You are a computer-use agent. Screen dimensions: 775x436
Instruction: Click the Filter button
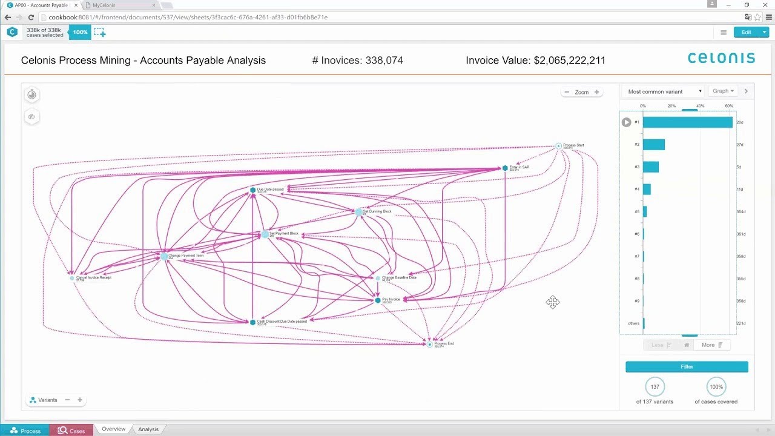[x=687, y=367]
